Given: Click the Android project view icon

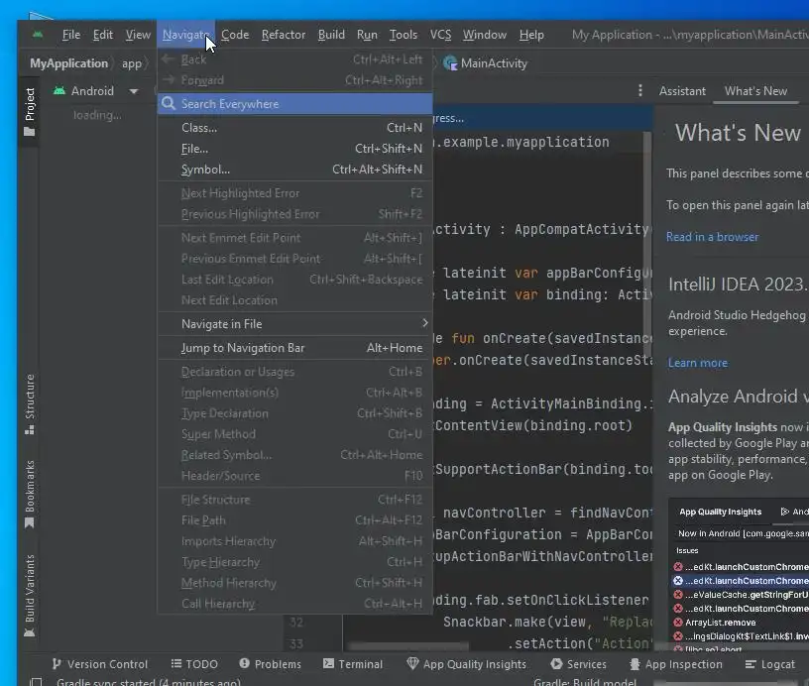Looking at the screenshot, I should coord(59,91).
